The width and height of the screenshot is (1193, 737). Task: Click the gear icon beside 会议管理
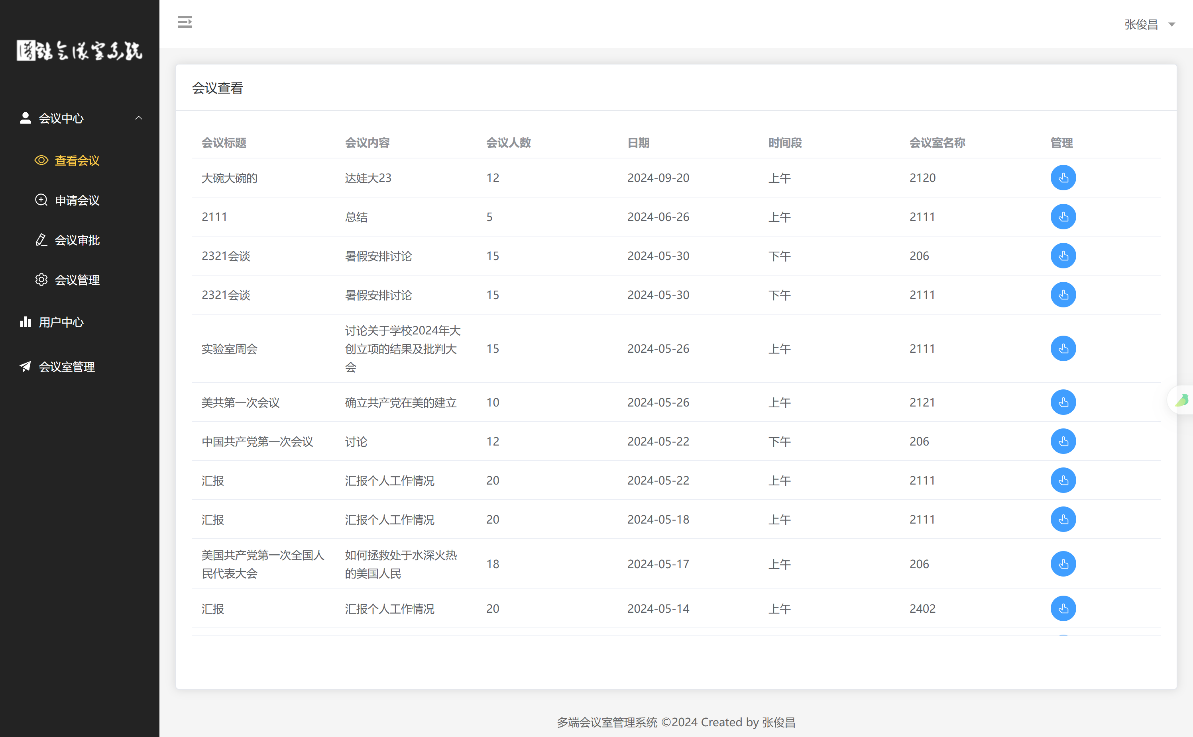(x=41, y=279)
